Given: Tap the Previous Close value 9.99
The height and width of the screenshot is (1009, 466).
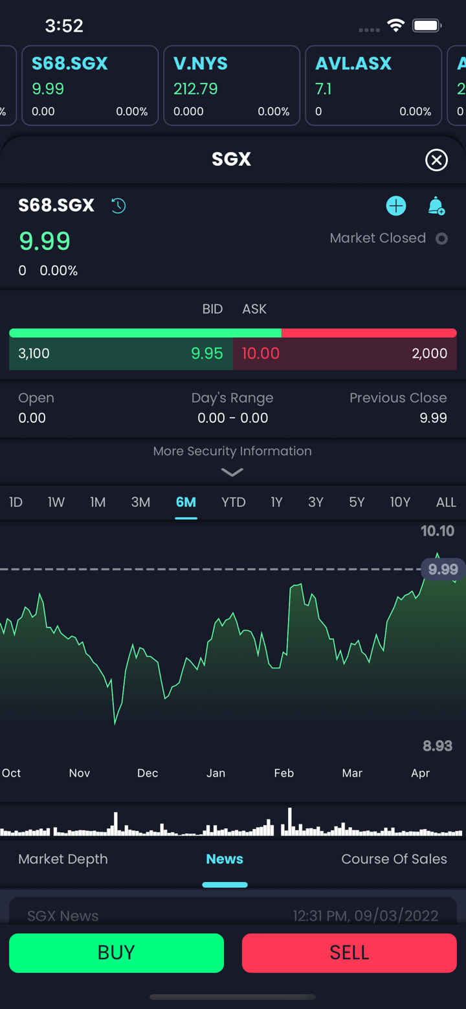Looking at the screenshot, I should (x=433, y=418).
